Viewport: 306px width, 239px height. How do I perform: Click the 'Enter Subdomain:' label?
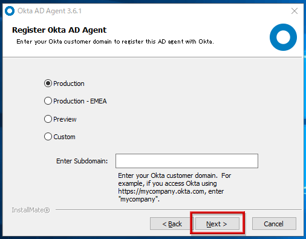pos(82,161)
